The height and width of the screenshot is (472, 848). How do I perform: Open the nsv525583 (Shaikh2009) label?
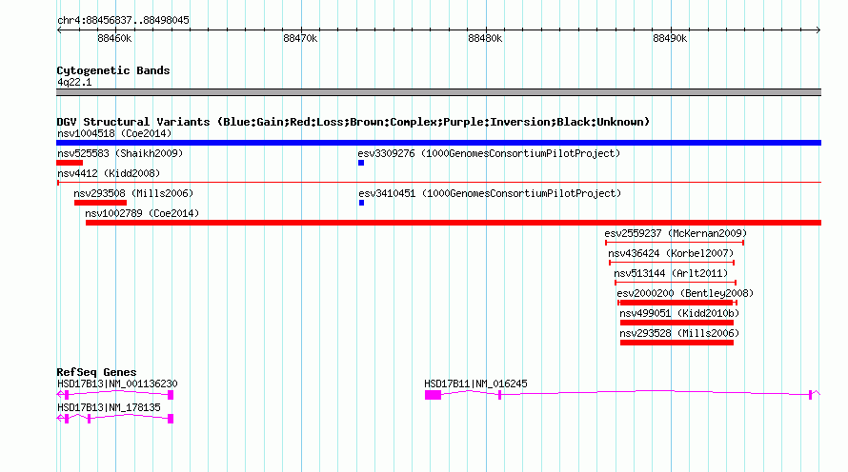[120, 153]
